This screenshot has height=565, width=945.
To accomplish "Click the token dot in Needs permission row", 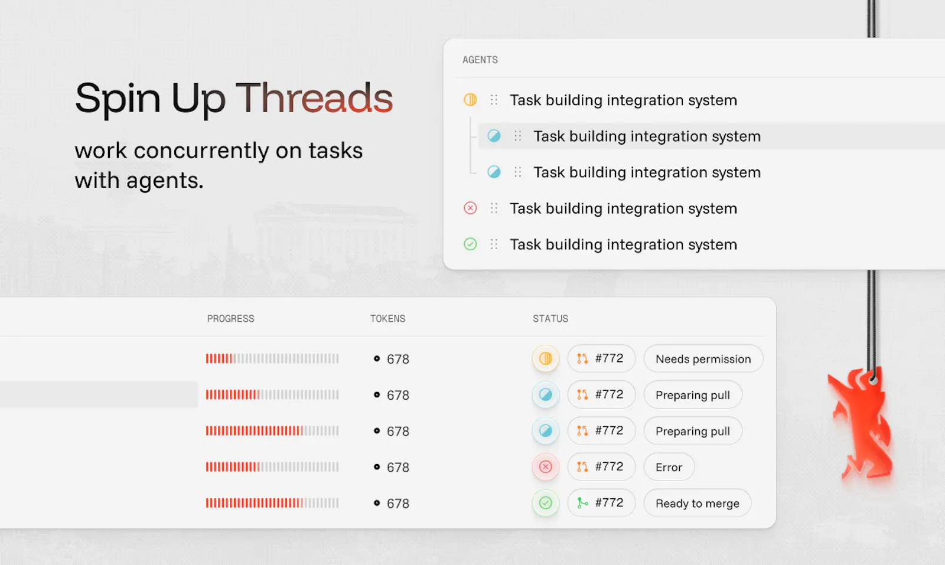I will (377, 358).
